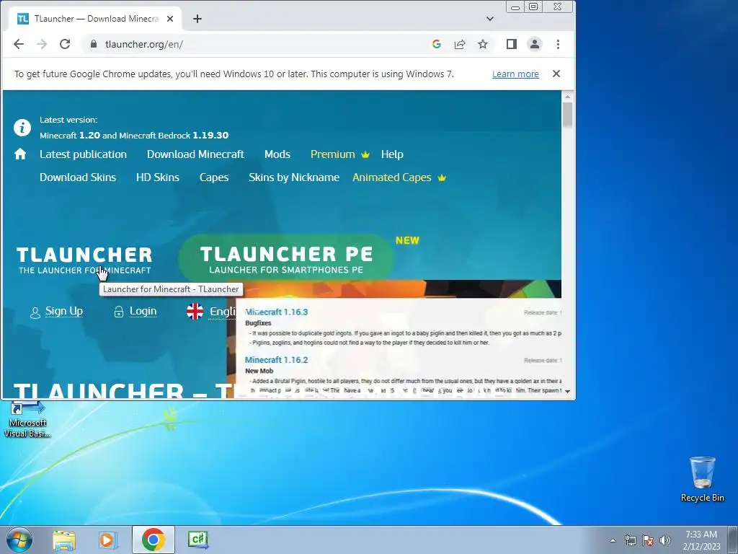Click the Login link

coord(143,311)
